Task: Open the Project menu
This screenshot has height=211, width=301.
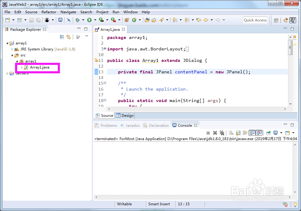Action: tap(102, 12)
